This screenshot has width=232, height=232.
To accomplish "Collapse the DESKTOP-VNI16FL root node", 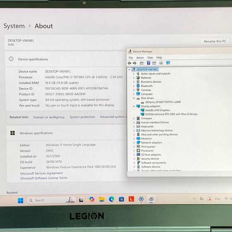I will [x=130, y=69].
